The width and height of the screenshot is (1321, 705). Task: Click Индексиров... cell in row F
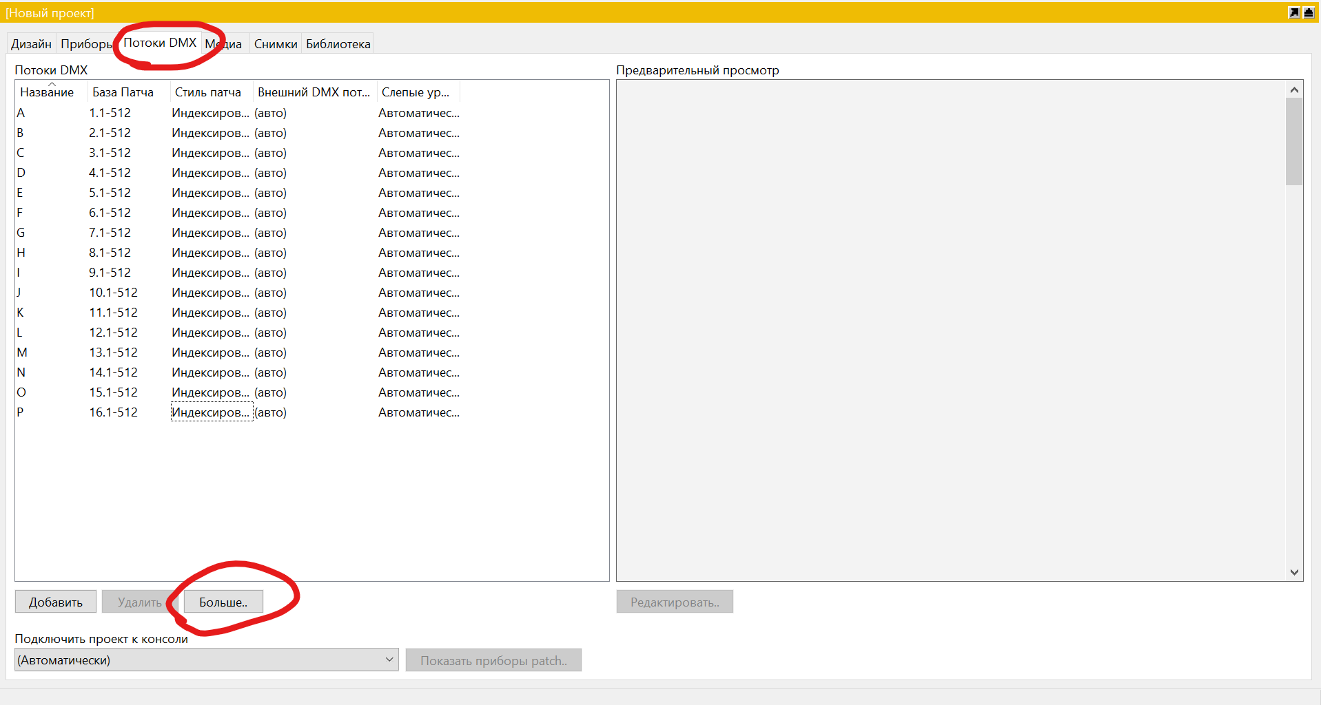click(x=210, y=213)
